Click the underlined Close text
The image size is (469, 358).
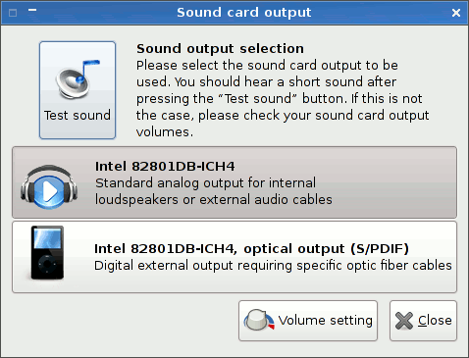point(435,321)
